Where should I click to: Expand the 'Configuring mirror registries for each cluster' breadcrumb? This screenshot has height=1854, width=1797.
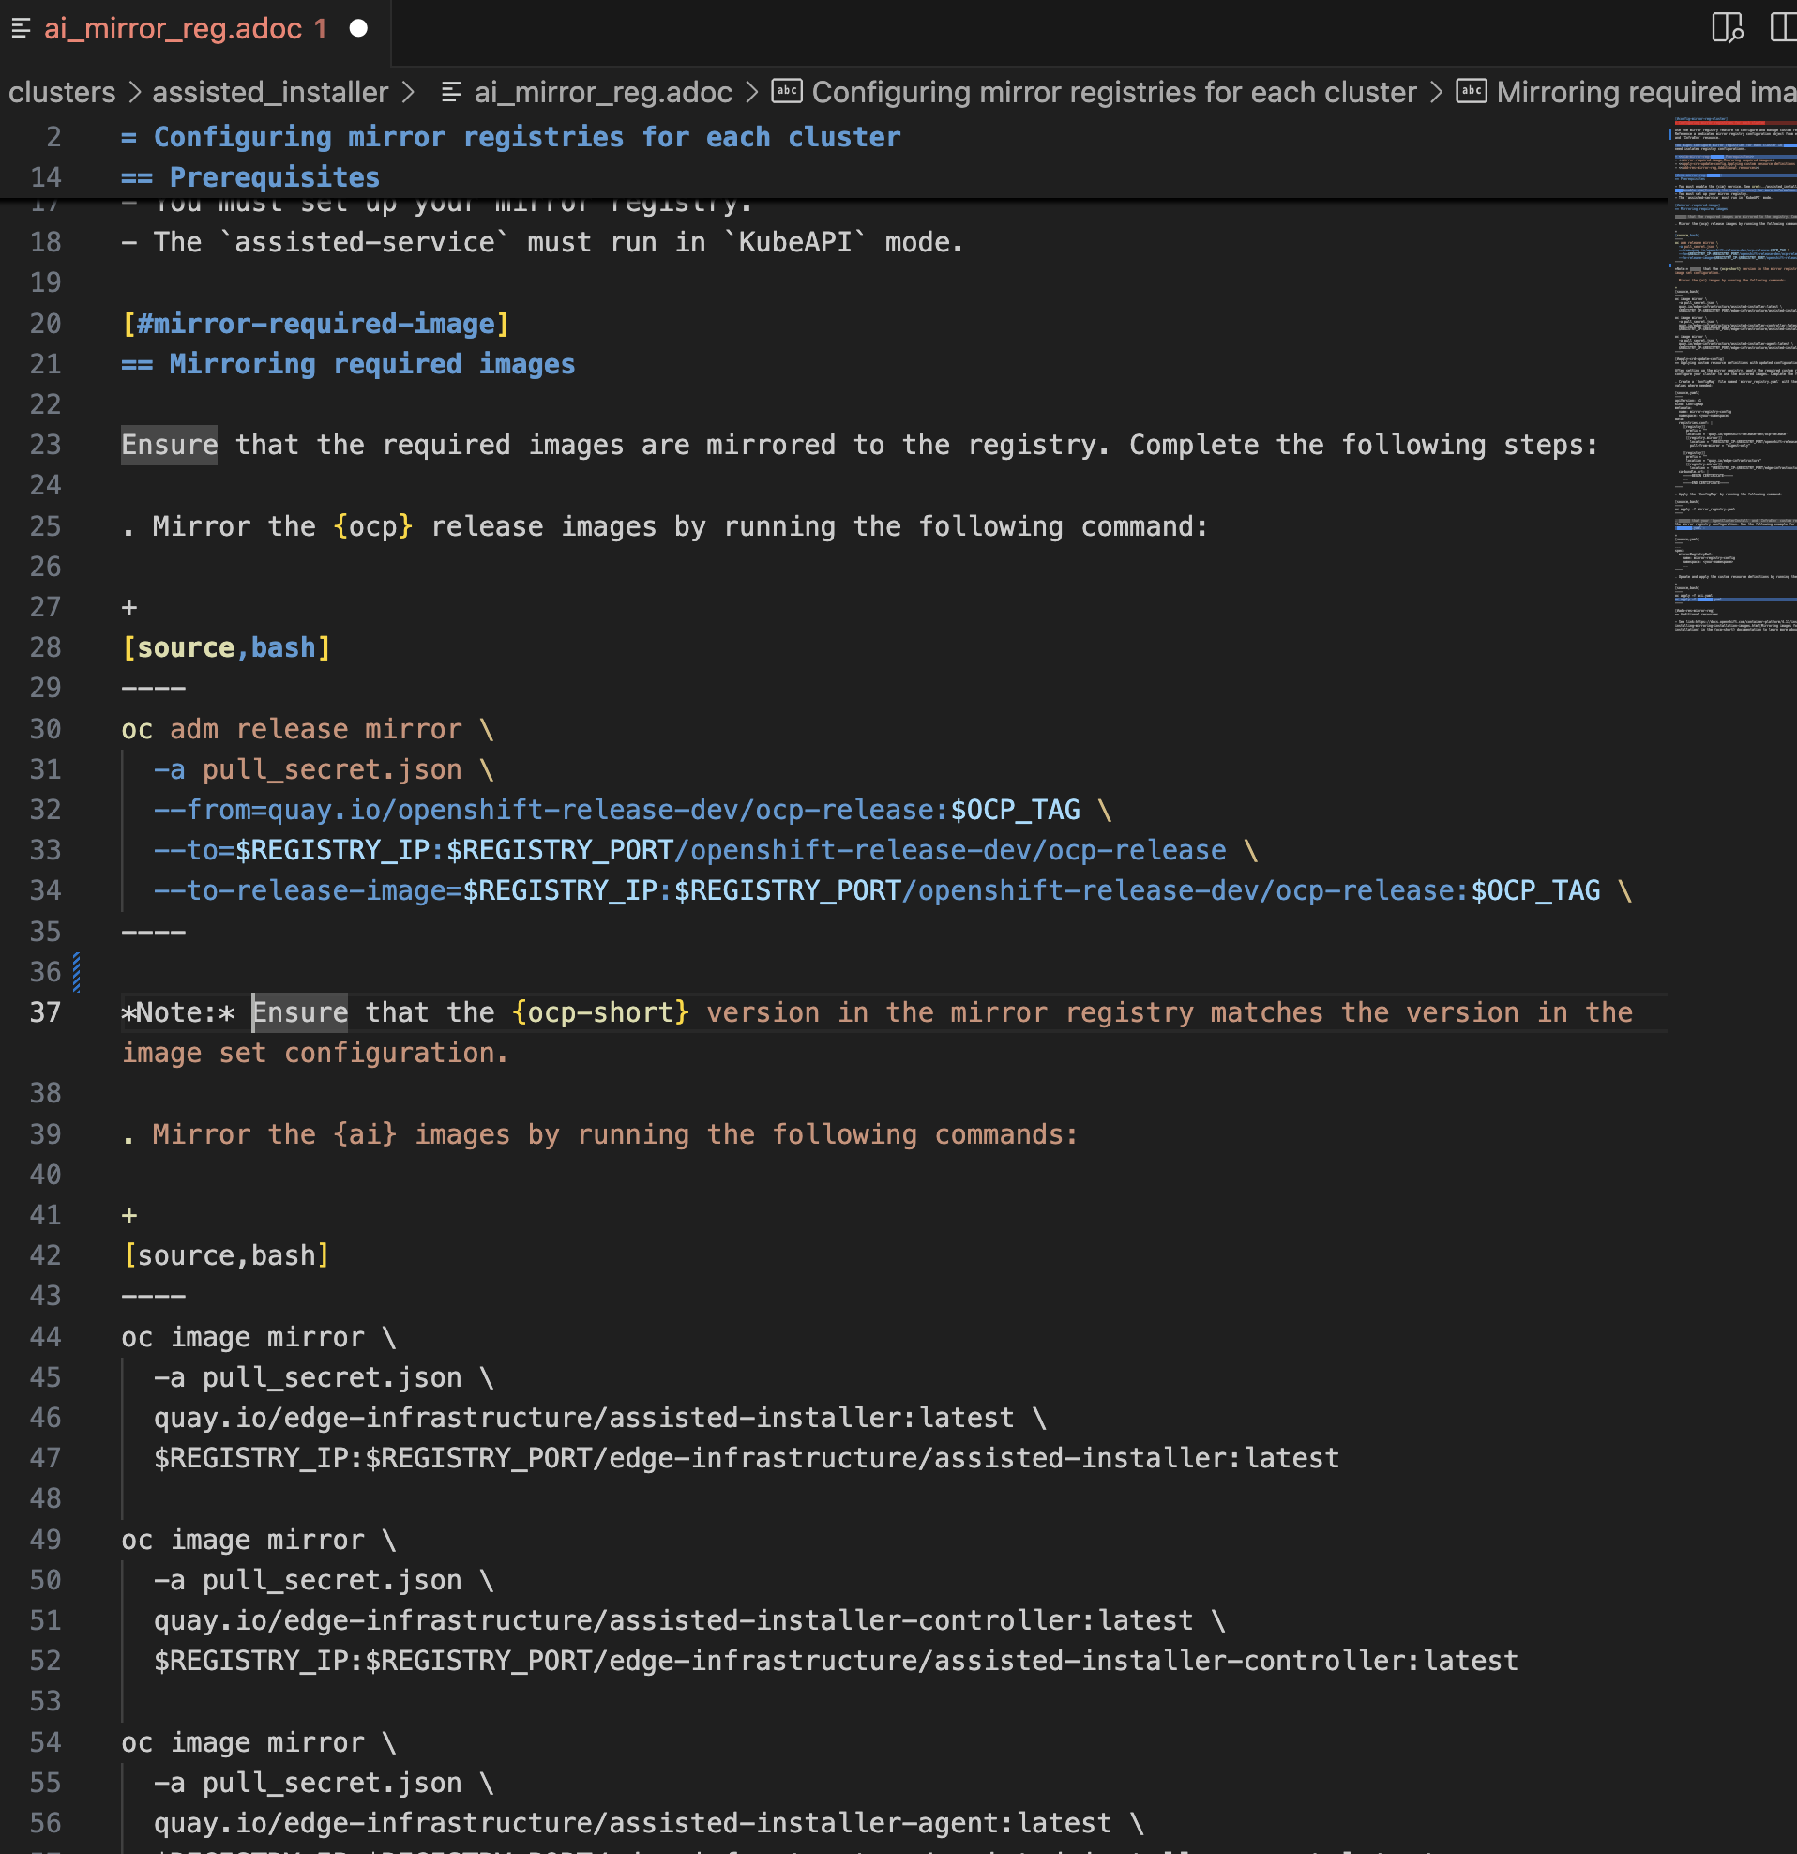[x=1113, y=92]
